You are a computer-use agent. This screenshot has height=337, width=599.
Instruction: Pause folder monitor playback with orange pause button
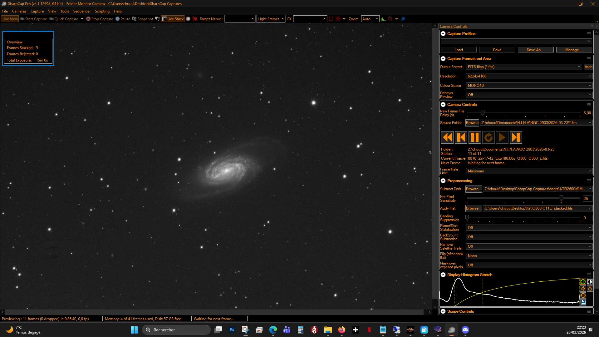(475, 137)
